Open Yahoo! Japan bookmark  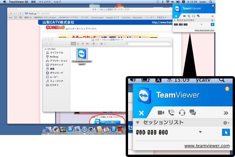click(x=97, y=18)
